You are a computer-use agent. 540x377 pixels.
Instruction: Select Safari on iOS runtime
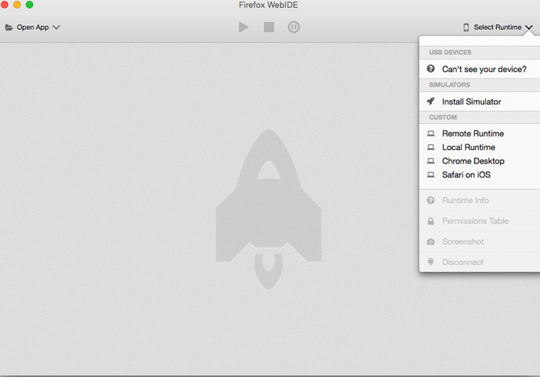click(x=480, y=175)
